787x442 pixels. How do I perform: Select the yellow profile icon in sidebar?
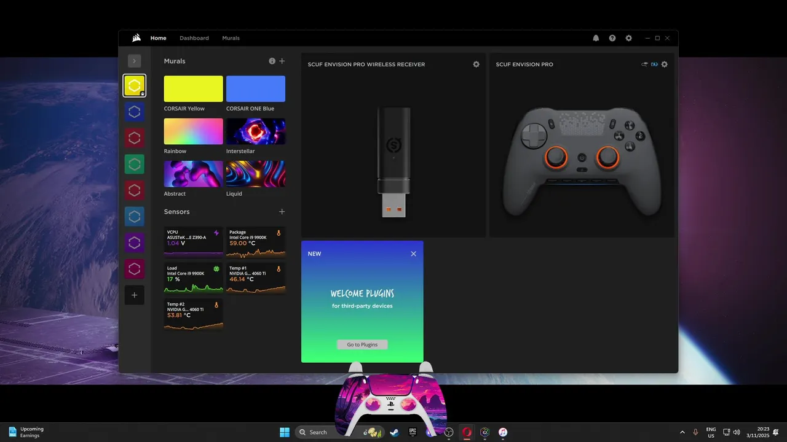[135, 86]
